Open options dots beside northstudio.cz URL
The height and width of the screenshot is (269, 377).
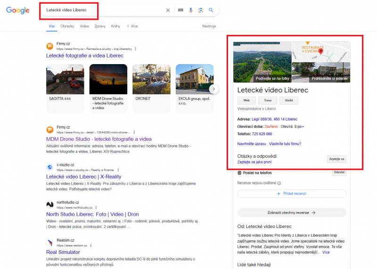tap(96, 207)
